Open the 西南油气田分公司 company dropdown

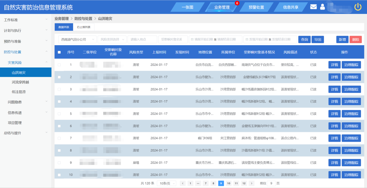click(77, 39)
